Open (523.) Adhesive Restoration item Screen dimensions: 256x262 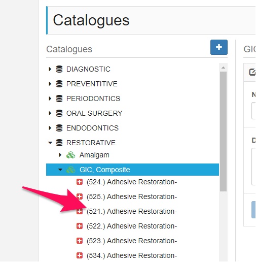132,241
